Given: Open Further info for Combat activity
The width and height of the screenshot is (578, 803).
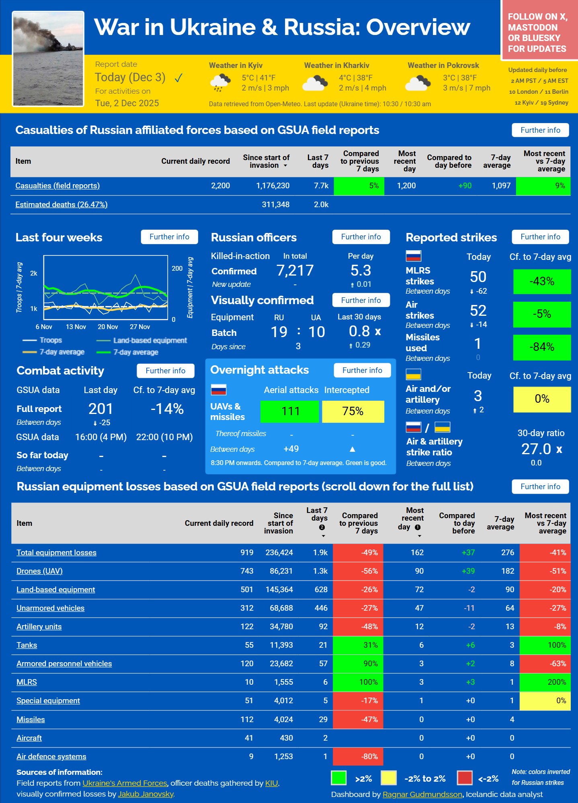Looking at the screenshot, I should coord(166,371).
